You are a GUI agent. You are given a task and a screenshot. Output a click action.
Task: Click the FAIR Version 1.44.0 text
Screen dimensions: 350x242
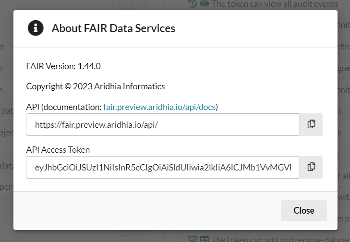pyautogui.click(x=63, y=66)
